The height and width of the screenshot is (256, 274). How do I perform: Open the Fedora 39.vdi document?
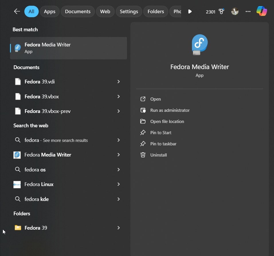point(68,82)
